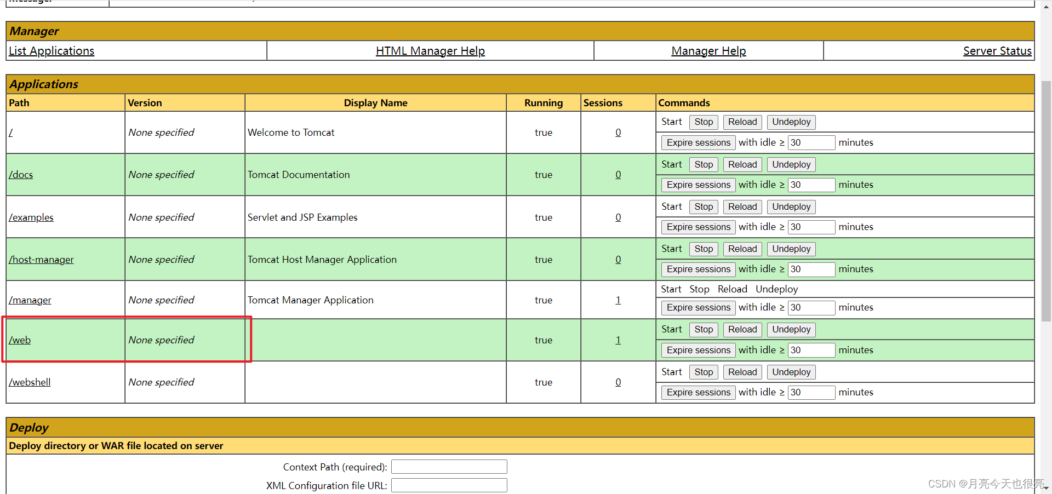Reload the /webshell application
Screen dimensions: 1052x494
coord(742,372)
